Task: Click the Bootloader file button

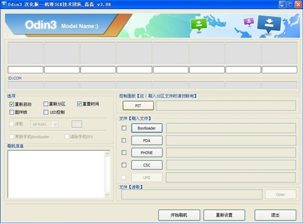Action: click(x=147, y=128)
